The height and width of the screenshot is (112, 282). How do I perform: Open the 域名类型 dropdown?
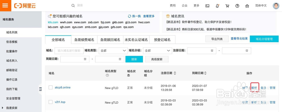click(x=113, y=51)
